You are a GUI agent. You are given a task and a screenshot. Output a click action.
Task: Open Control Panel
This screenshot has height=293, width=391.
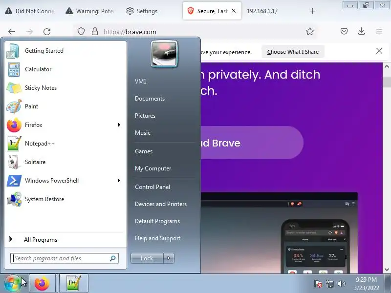click(152, 187)
